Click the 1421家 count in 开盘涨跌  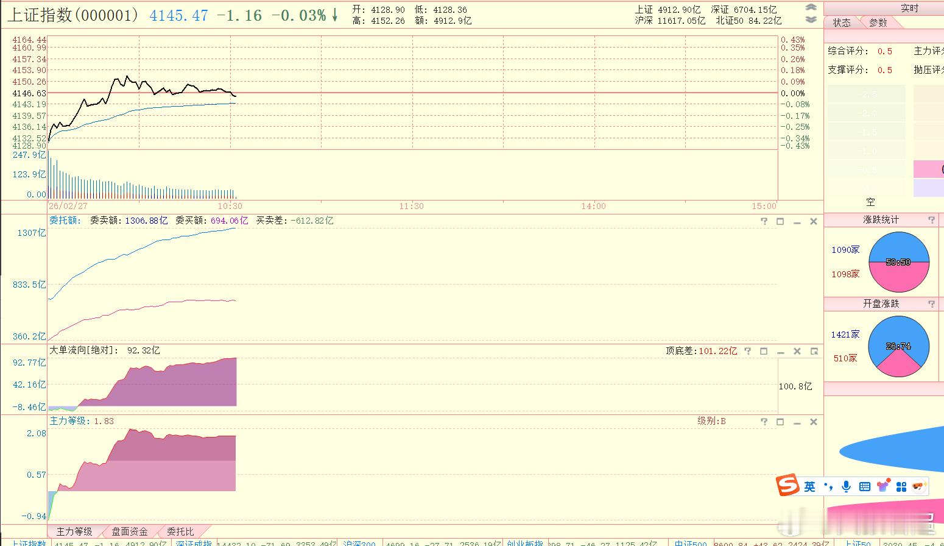(x=845, y=335)
